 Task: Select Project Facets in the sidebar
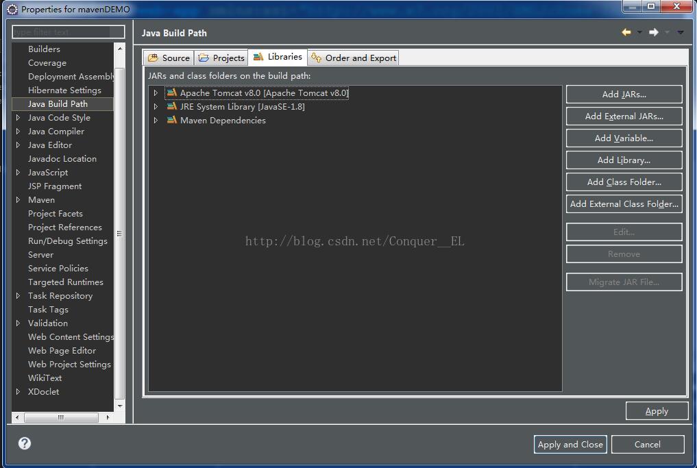(x=55, y=214)
